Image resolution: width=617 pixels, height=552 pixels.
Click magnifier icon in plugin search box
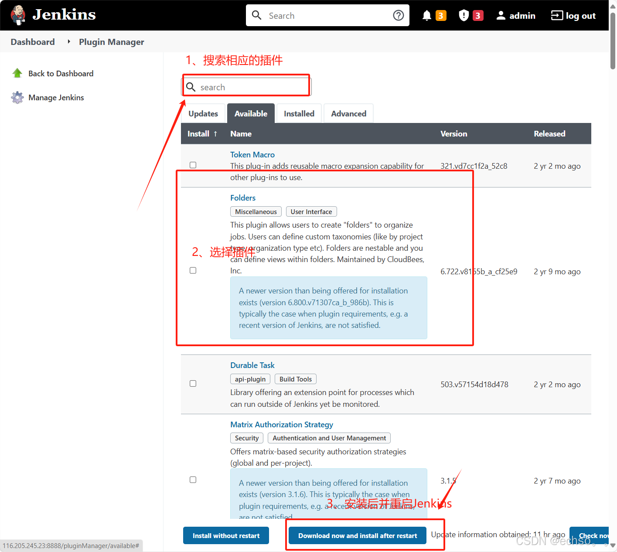pyautogui.click(x=191, y=87)
